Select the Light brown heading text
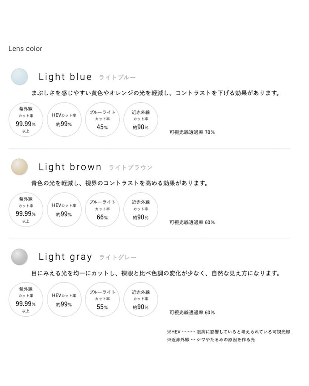Image resolution: width=309 pixels, height=386 pixels. 70,167
